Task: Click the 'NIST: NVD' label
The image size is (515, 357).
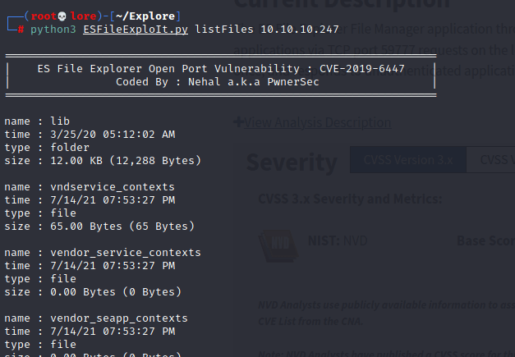Action: point(338,240)
